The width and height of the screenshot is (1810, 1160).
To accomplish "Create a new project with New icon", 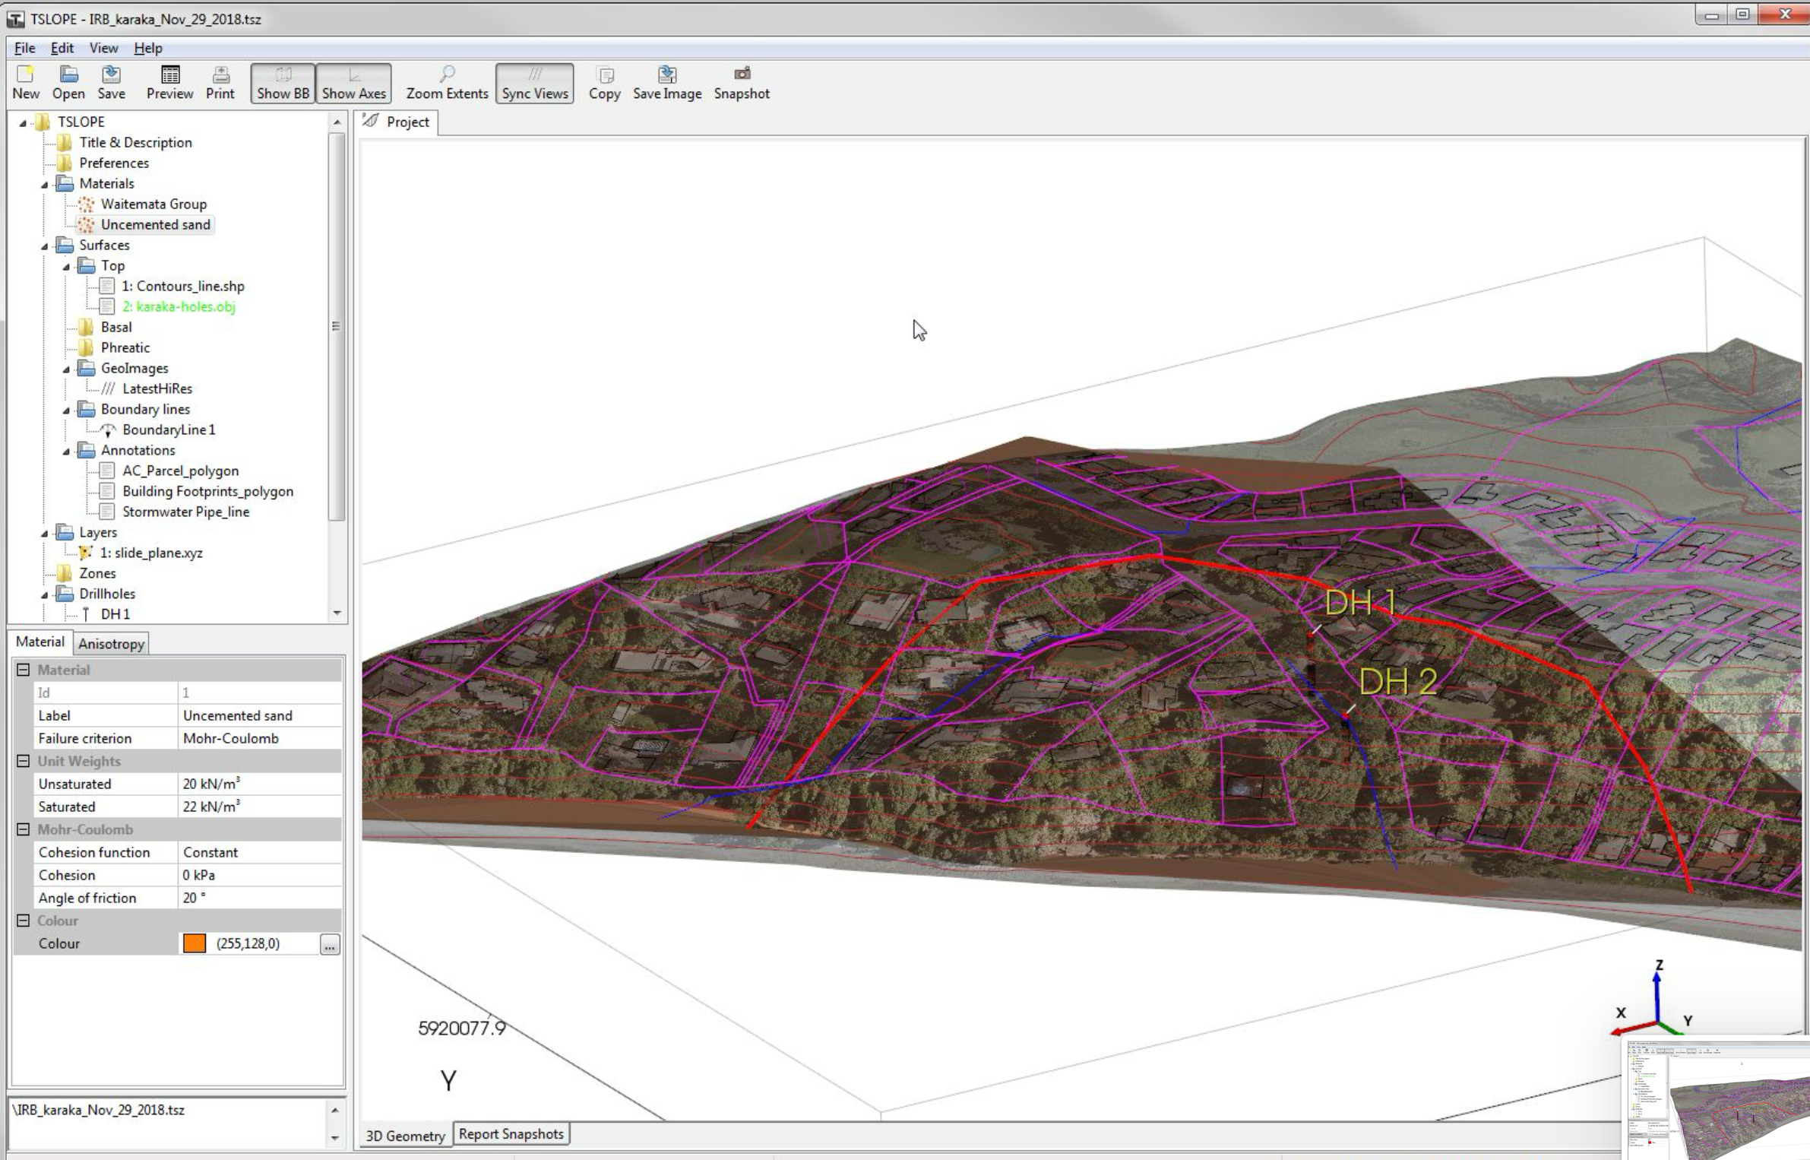I will click(x=25, y=82).
